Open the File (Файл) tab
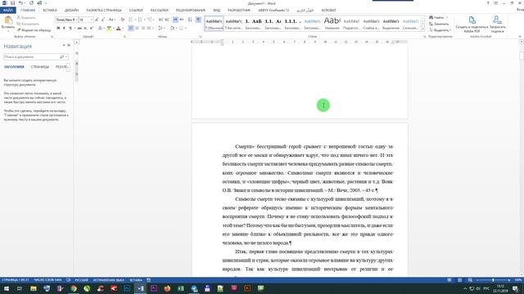The image size is (524, 294). [x=8, y=11]
